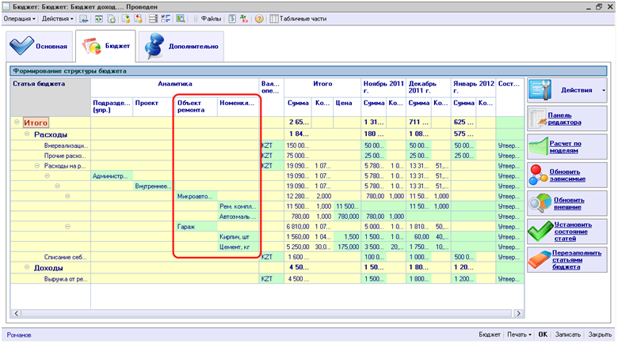The width and height of the screenshot is (618, 343).
Task: Open the Операция dropdown menu
Action: pyautogui.click(x=20, y=18)
